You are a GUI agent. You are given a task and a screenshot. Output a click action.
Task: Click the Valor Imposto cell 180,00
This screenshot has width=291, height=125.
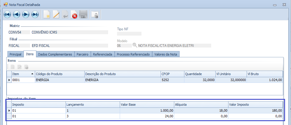[256, 110]
